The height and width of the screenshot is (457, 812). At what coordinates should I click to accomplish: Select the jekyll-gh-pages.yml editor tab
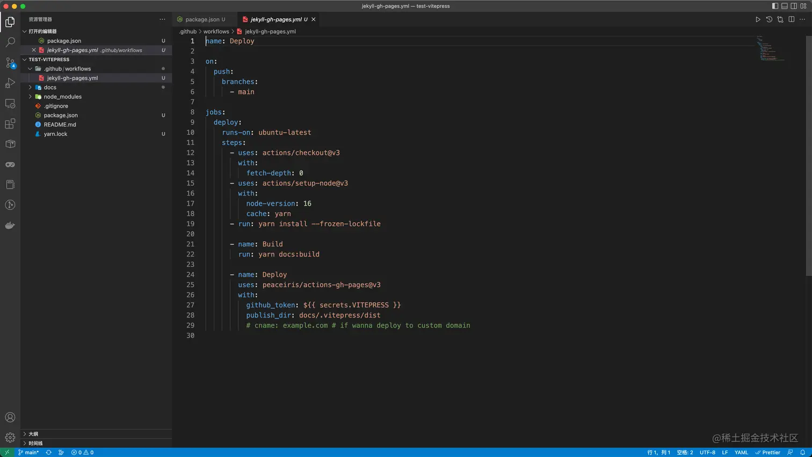point(275,19)
